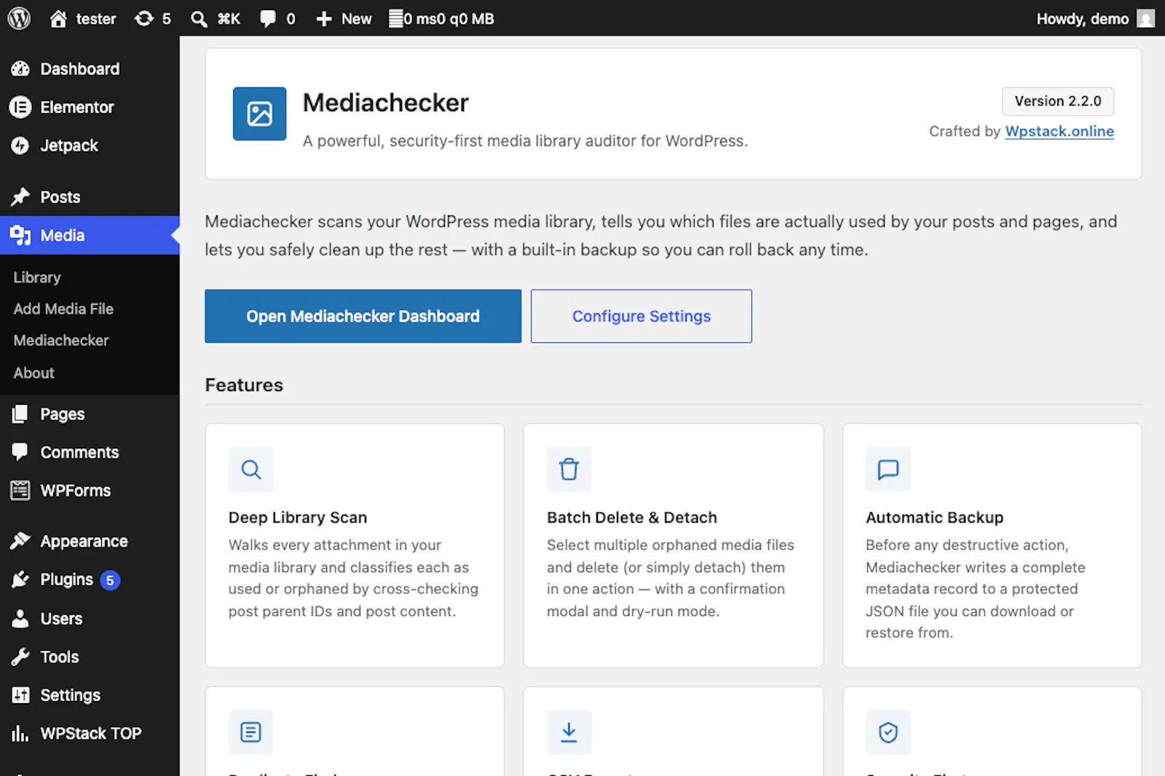Open the Jetpack menu label

click(x=69, y=146)
